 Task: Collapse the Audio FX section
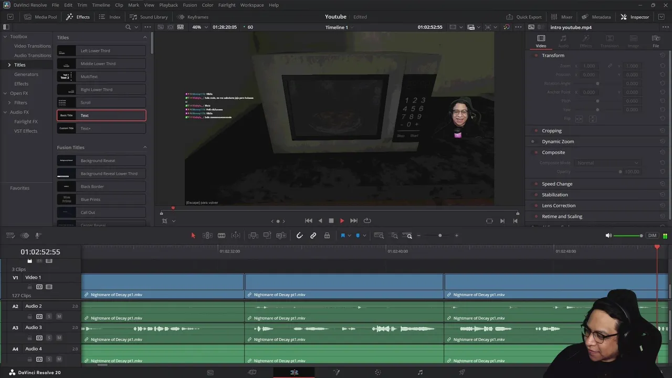5,112
